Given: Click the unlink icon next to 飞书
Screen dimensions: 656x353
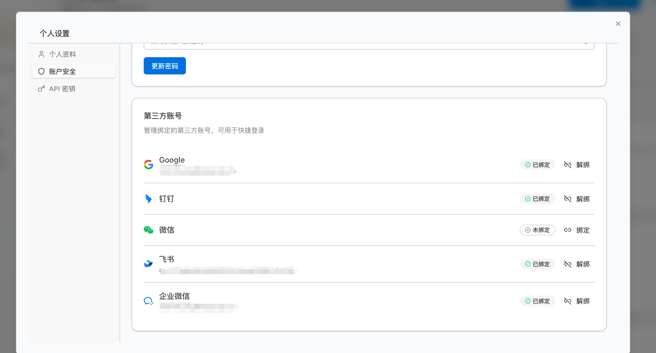Looking at the screenshot, I should pyautogui.click(x=567, y=264).
